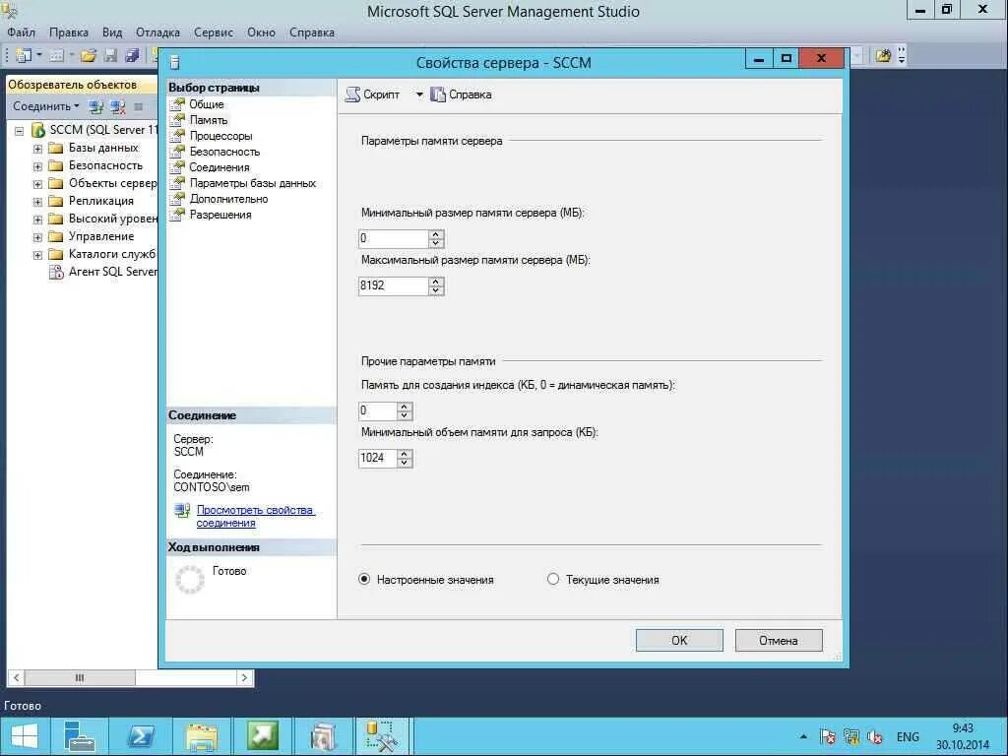Increase the minimum memory per query value
Screen dimensions: 1008x756
click(405, 454)
